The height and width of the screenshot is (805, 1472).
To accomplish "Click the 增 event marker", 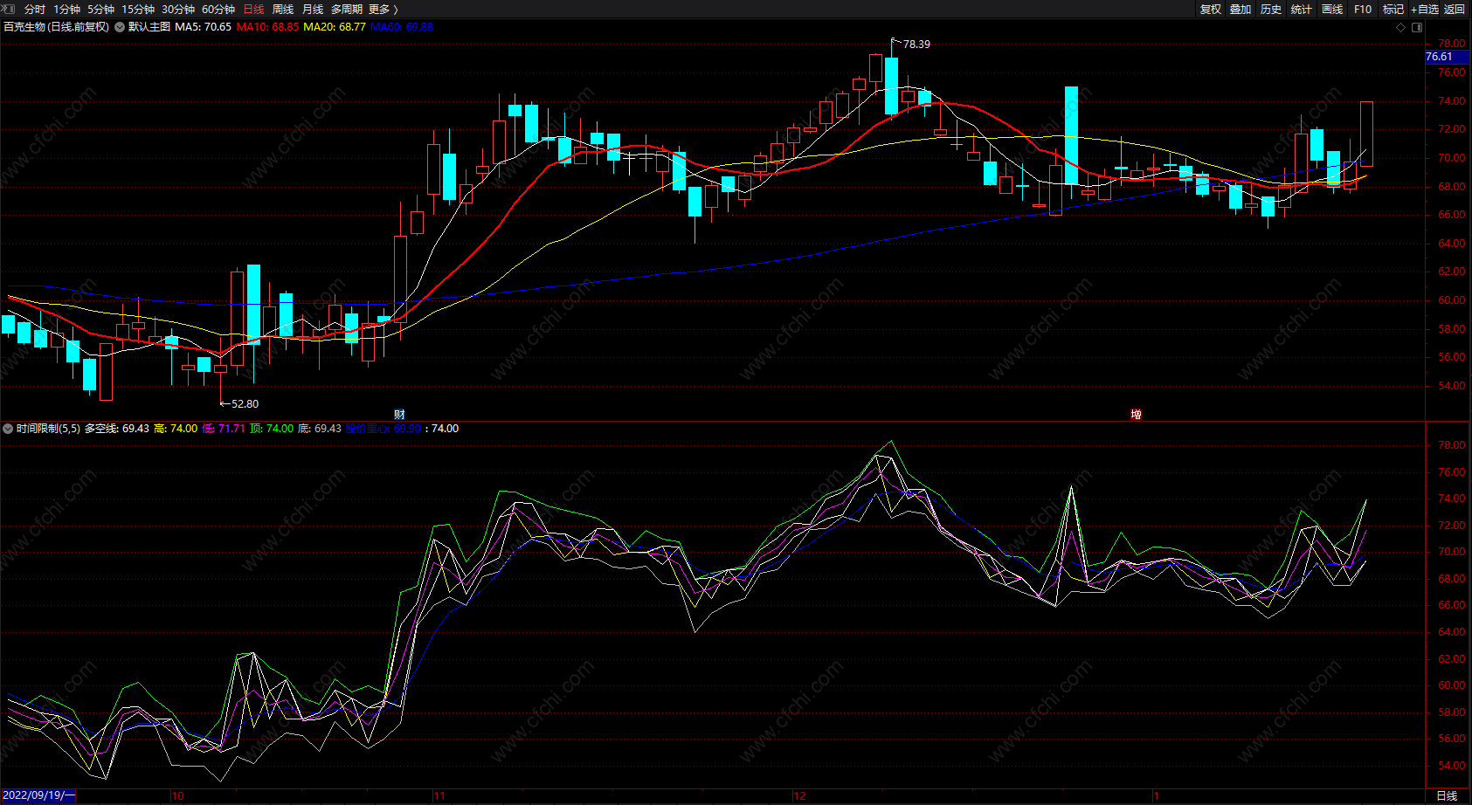I will click(x=1136, y=415).
